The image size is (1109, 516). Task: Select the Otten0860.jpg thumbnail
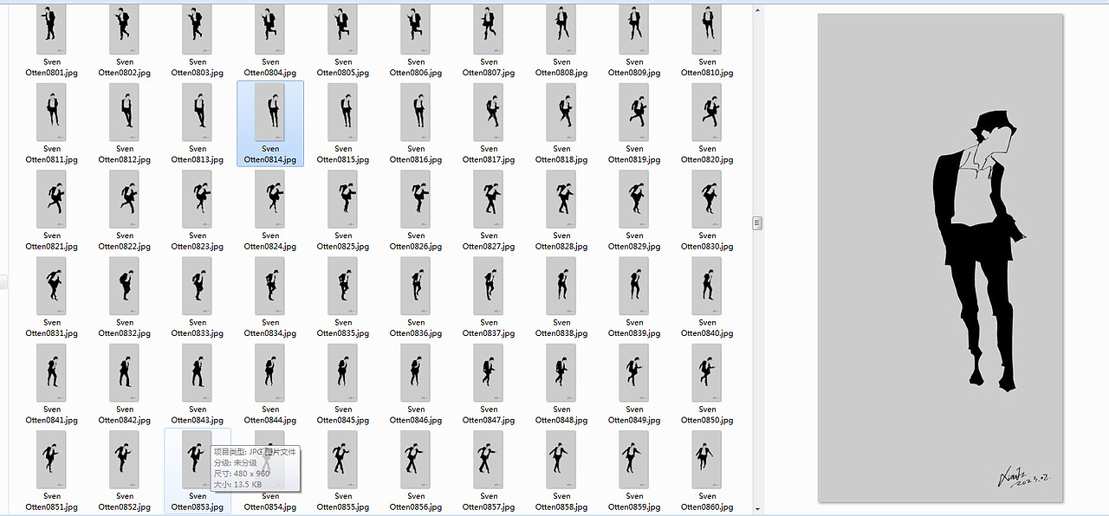707,460
